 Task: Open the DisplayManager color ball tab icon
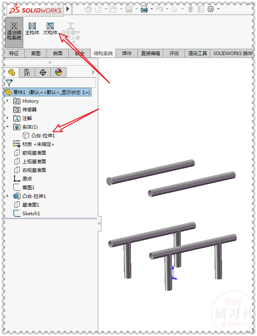(x=59, y=72)
